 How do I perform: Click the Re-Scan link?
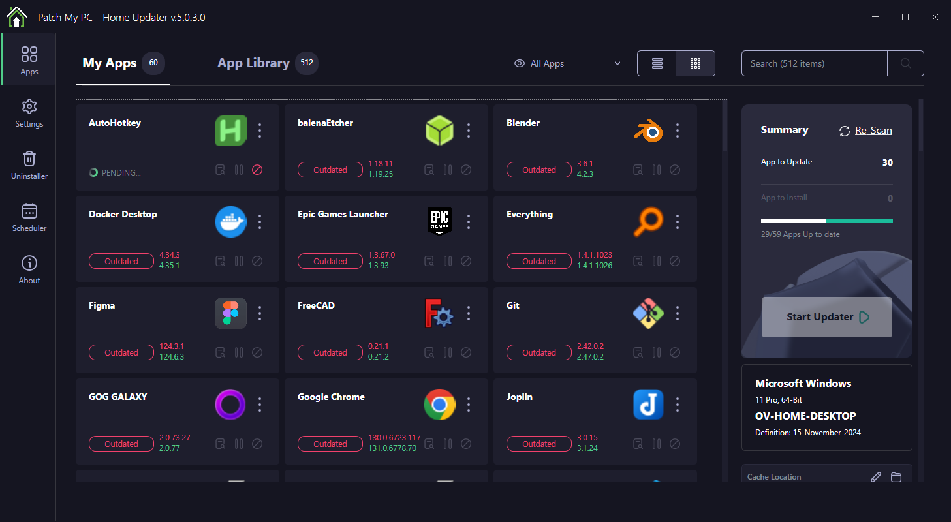tap(873, 130)
